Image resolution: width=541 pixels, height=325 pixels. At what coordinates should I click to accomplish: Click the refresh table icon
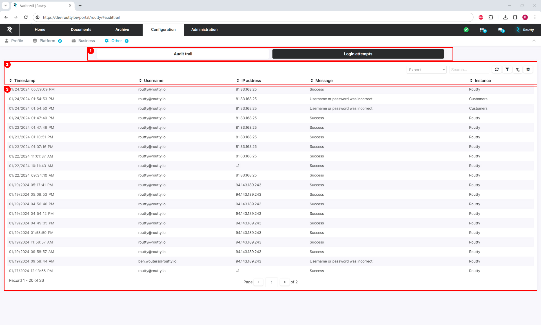[x=497, y=70]
